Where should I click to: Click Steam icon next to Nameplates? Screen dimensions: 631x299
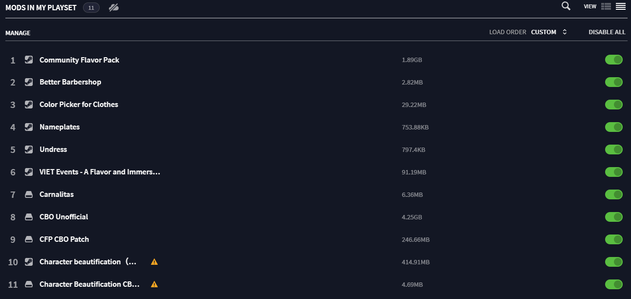29,127
